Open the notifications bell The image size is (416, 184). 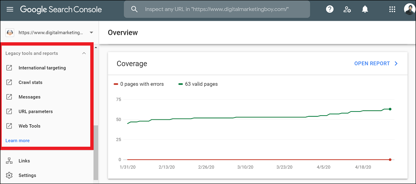[x=365, y=10]
